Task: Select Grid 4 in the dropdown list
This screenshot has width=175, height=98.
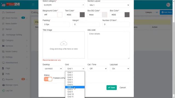Action: tap(75, 80)
